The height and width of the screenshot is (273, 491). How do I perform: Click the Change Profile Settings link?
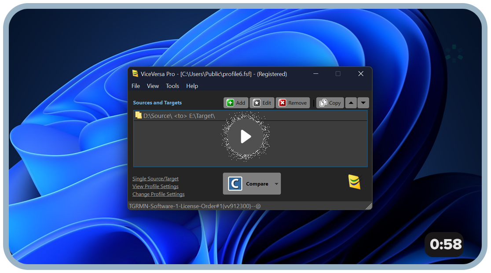(x=158, y=194)
